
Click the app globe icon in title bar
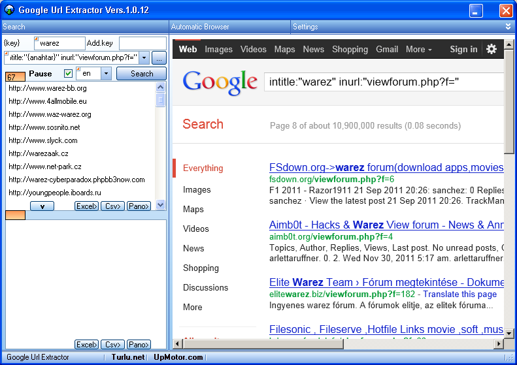click(9, 10)
